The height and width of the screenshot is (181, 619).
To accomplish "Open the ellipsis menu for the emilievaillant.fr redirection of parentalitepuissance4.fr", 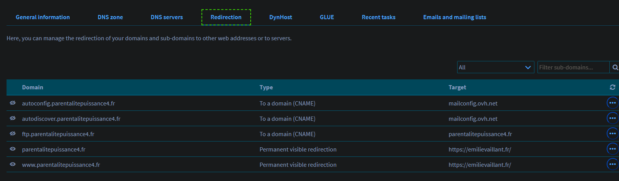I will 612,149.
